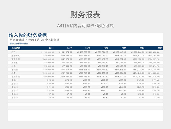Click the 指标 4 row label
The height and width of the screenshot is (129, 171).
click(14, 90)
